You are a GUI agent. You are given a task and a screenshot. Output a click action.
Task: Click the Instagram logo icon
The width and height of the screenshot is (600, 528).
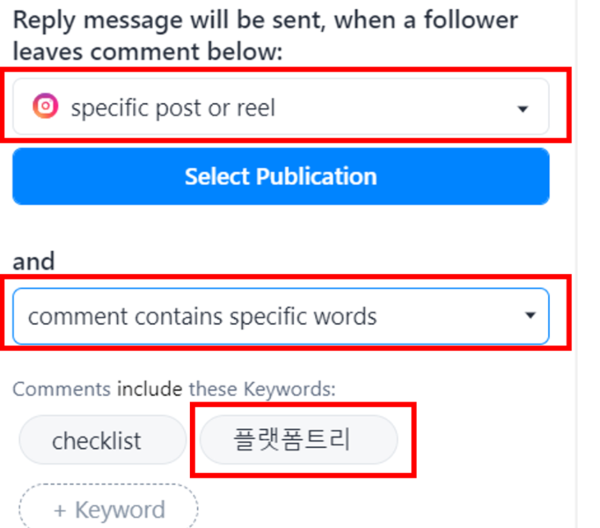[x=45, y=106]
